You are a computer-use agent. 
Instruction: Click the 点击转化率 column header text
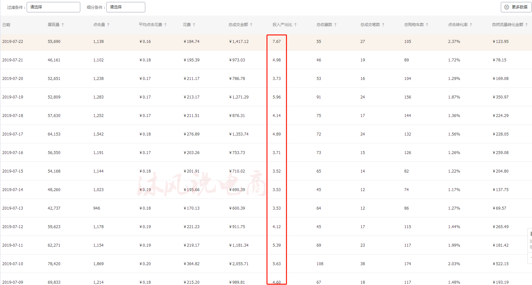458,25
